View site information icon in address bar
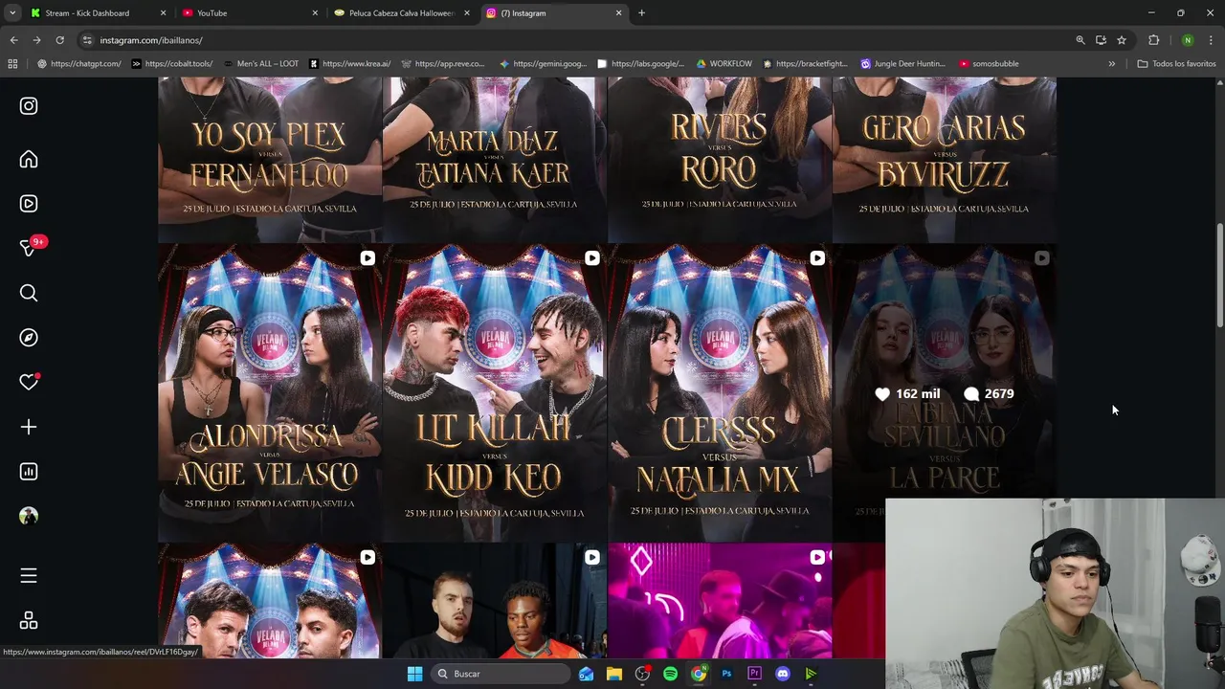The height and width of the screenshot is (689, 1225). (x=86, y=40)
